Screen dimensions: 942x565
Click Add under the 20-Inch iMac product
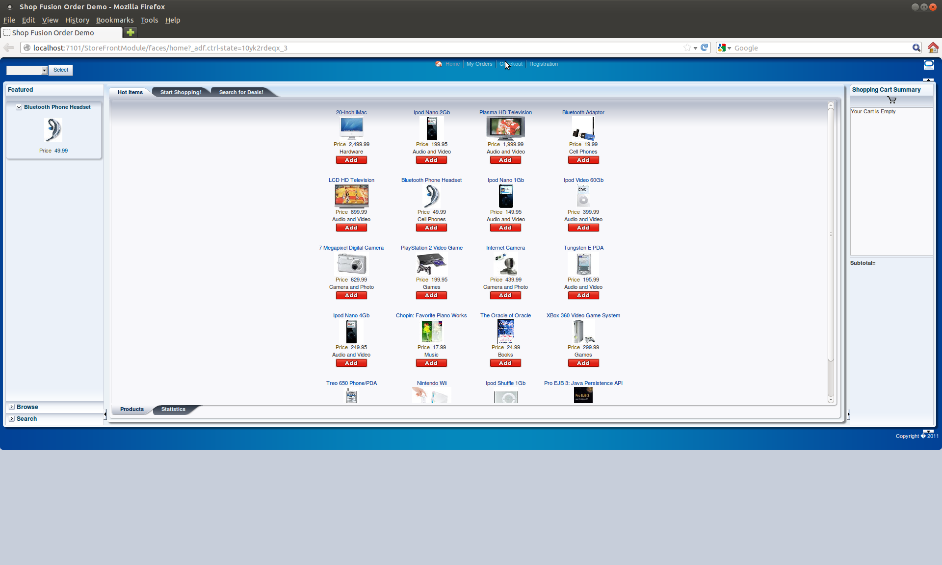pos(351,159)
